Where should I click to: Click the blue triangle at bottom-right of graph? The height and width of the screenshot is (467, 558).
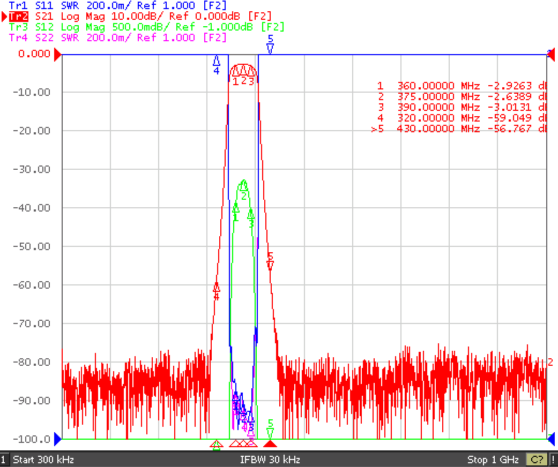click(x=551, y=439)
